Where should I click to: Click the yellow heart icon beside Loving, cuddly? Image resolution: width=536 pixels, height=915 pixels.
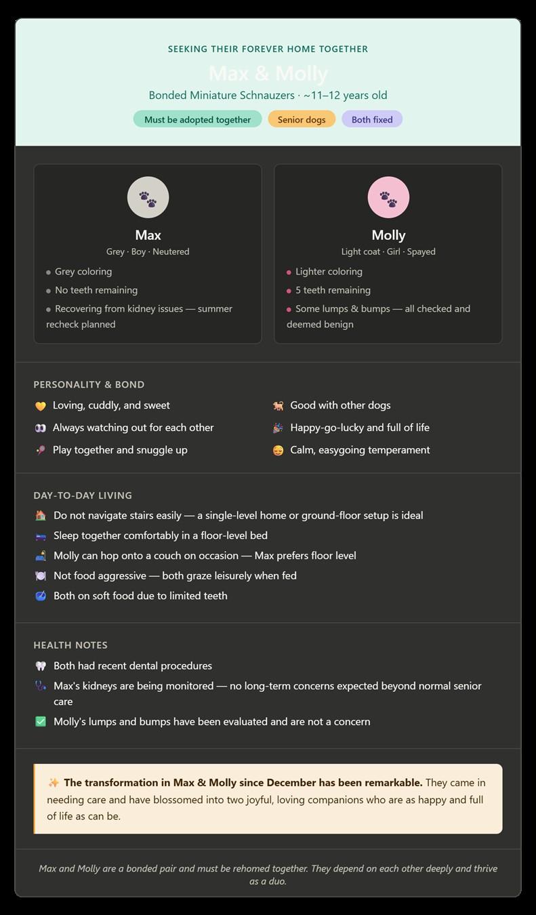click(x=41, y=406)
